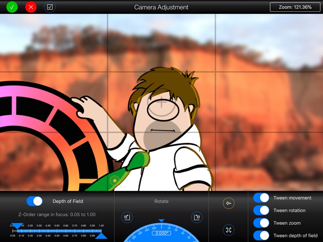The image size is (323, 242).
Task: Click the Depth of Field label
Action: pyautogui.click(x=68, y=201)
